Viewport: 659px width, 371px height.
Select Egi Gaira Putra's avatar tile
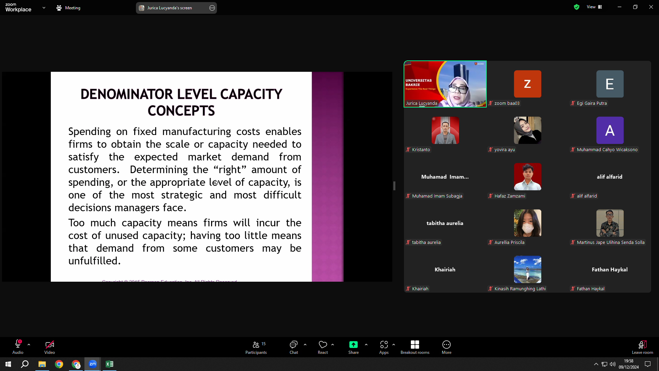(x=610, y=84)
